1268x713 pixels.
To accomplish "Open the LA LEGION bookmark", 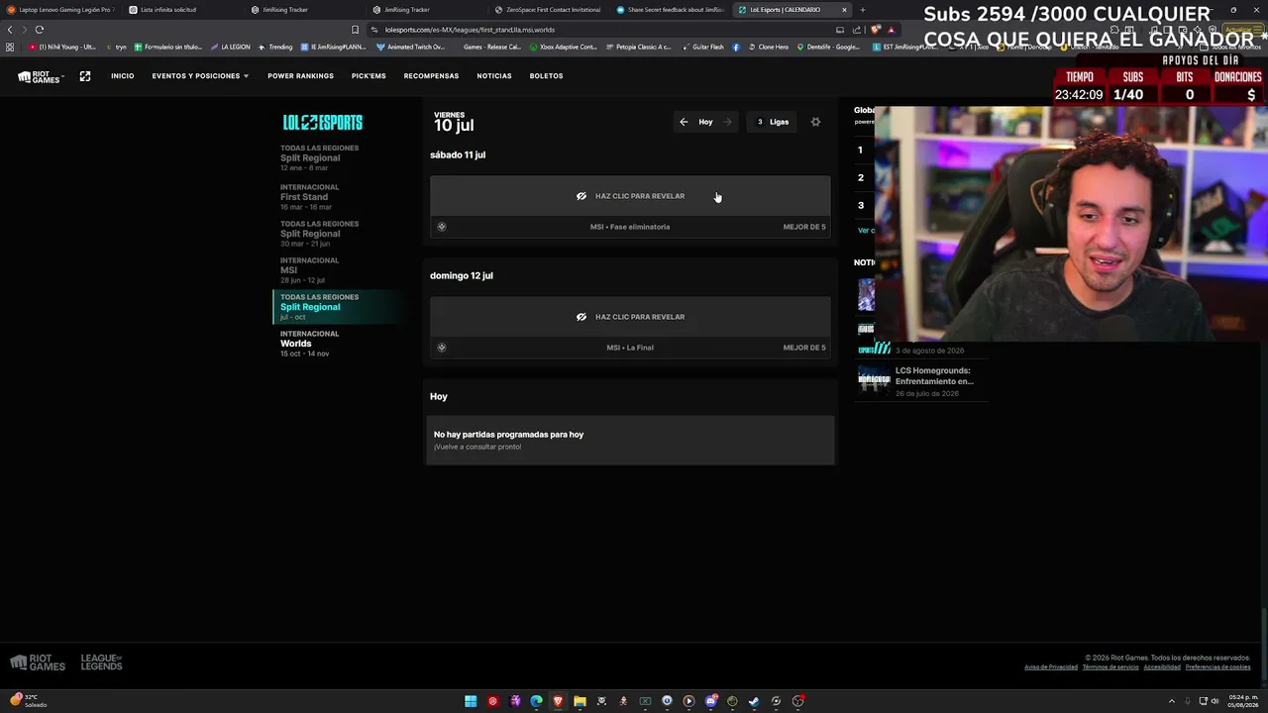I will click(230, 47).
